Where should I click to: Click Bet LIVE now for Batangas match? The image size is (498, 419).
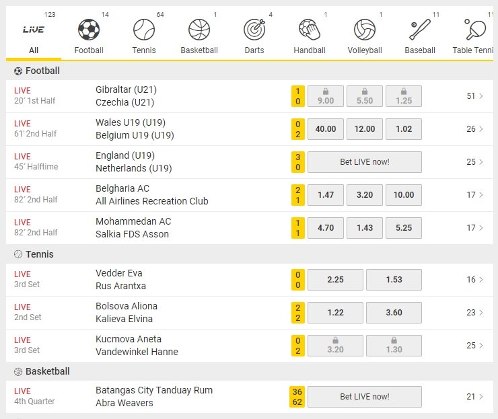coord(365,397)
